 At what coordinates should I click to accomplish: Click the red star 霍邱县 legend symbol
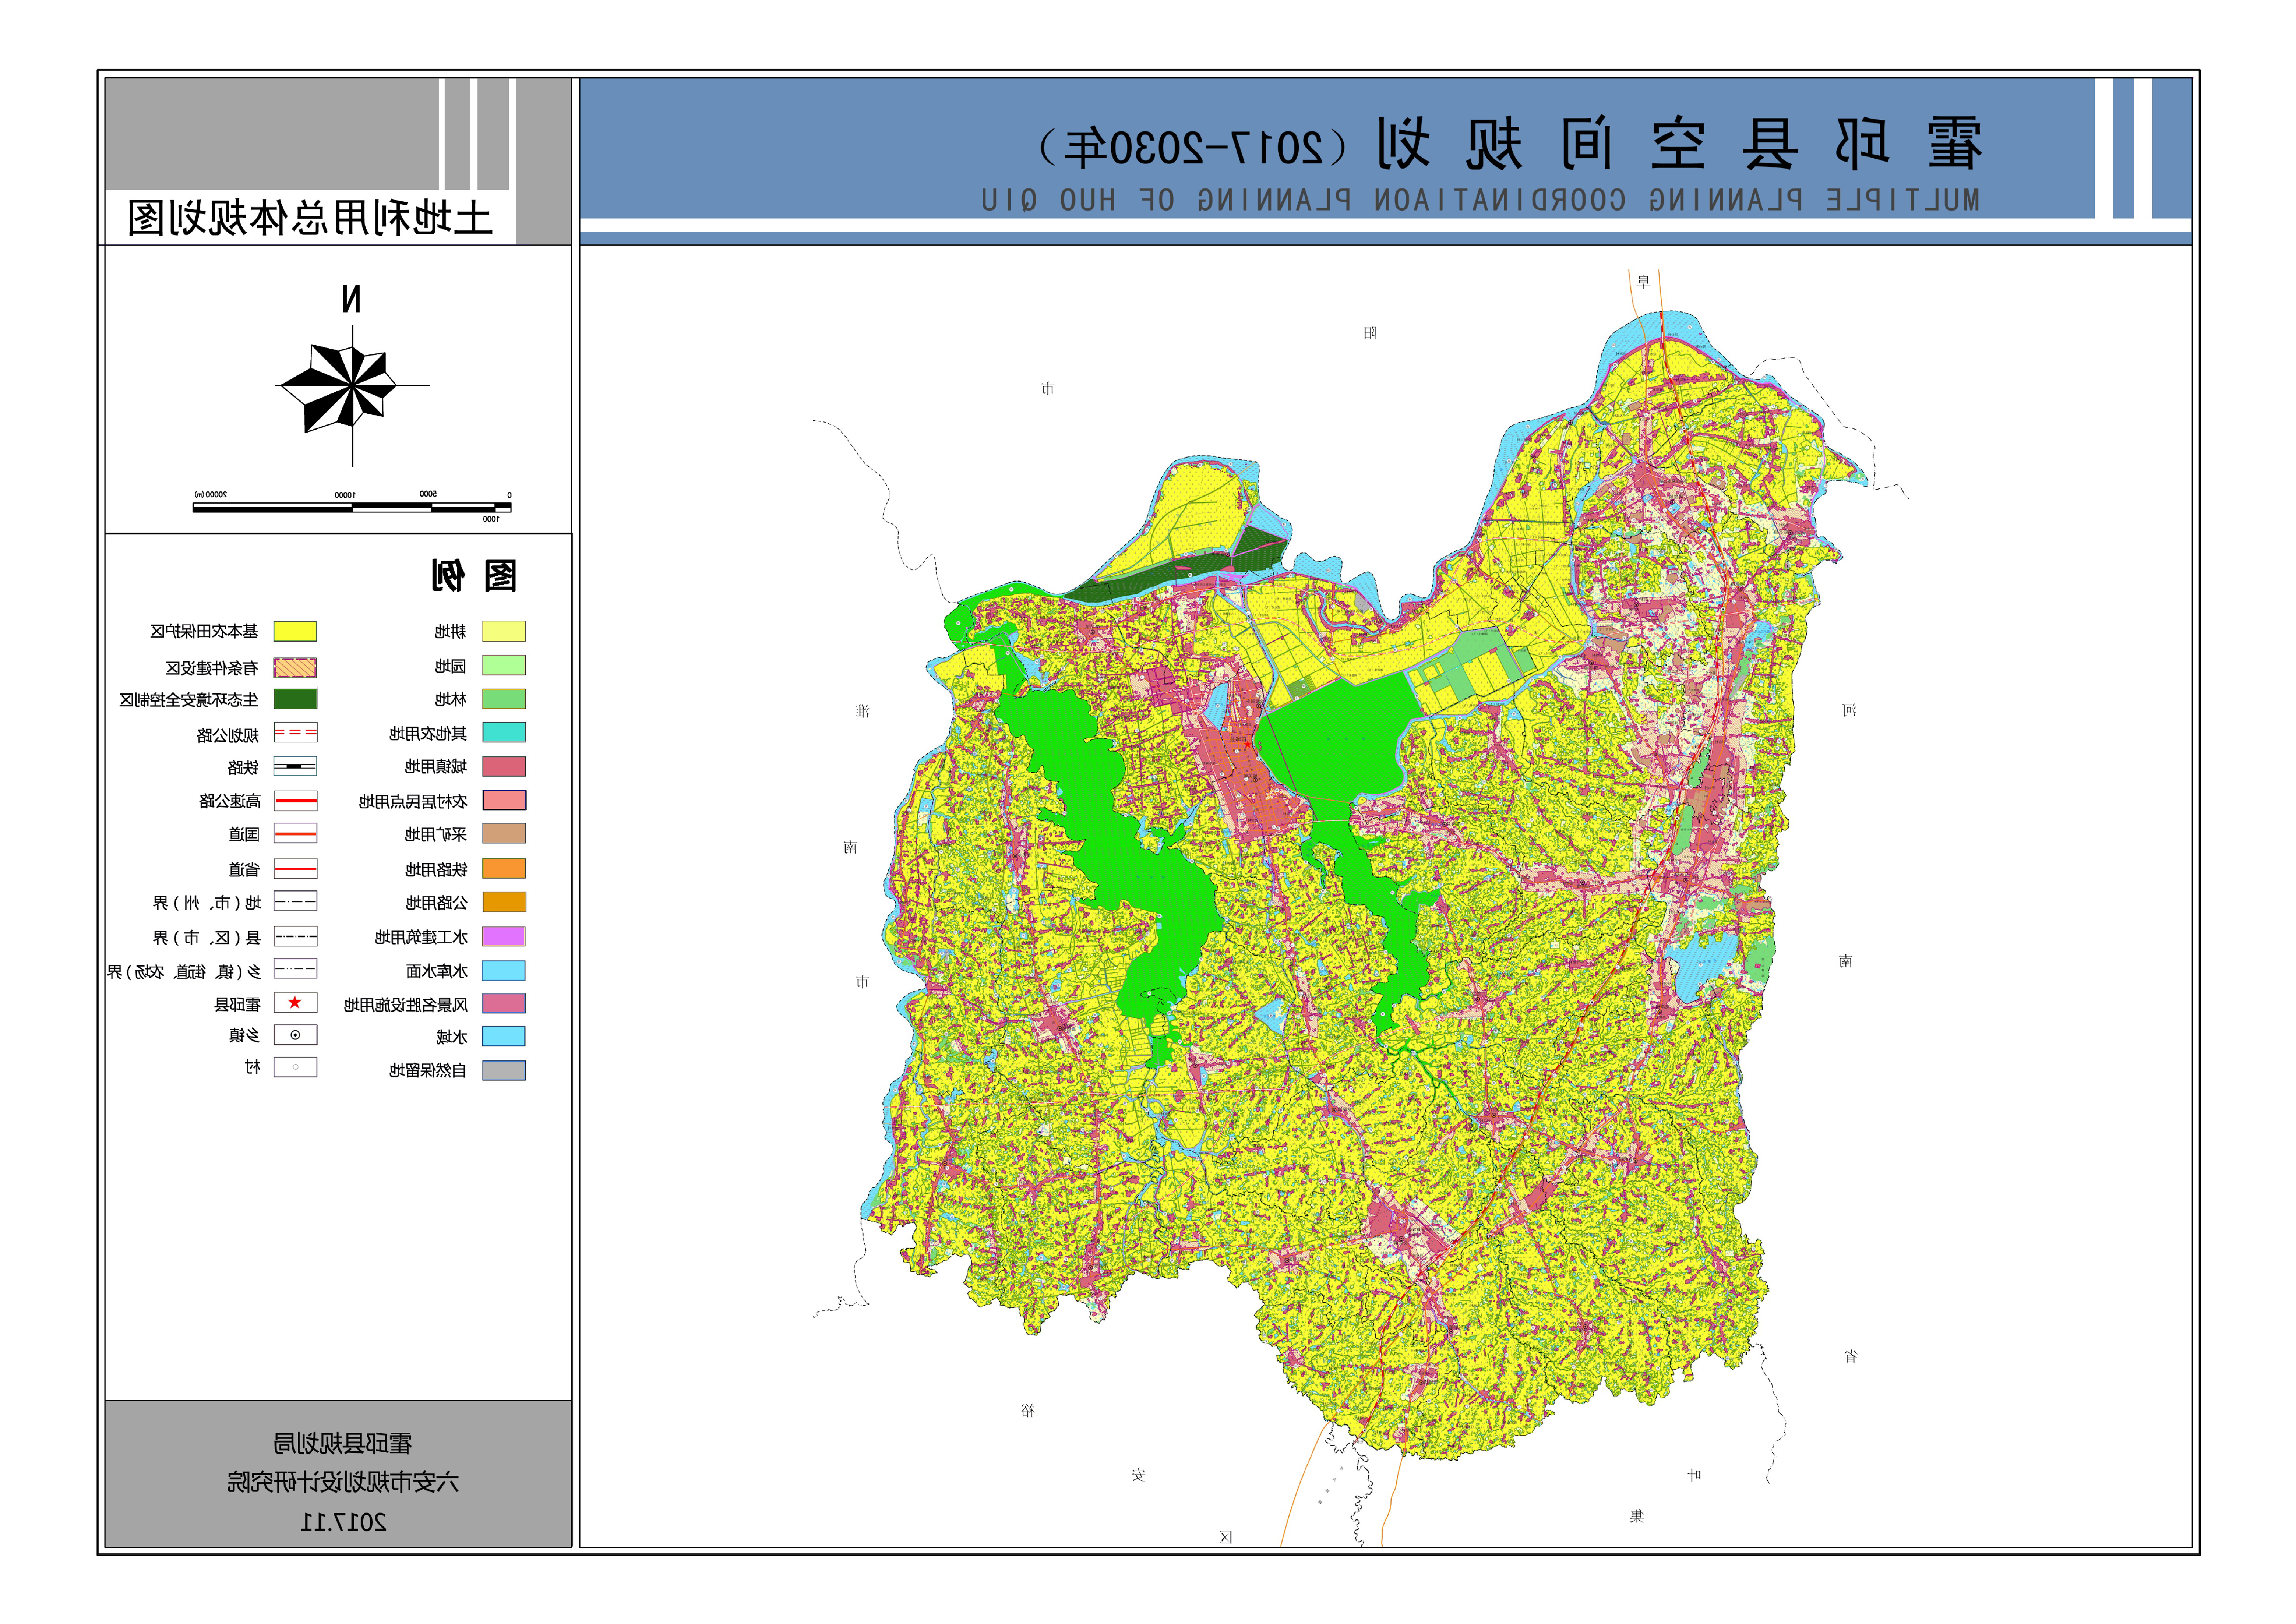click(x=295, y=1002)
